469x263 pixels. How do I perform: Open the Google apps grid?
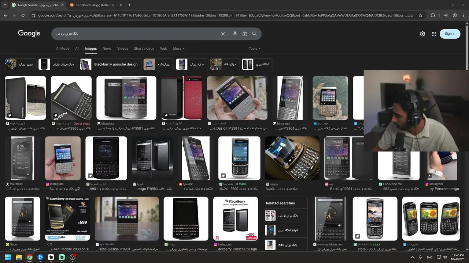[434, 34]
